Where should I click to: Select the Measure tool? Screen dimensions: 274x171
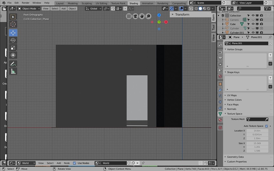click(13, 71)
